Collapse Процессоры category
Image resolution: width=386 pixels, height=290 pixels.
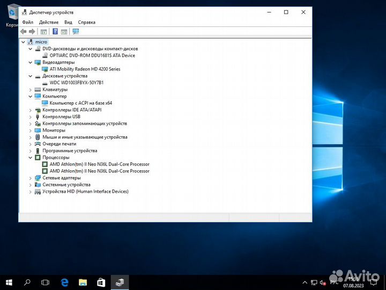(x=30, y=157)
